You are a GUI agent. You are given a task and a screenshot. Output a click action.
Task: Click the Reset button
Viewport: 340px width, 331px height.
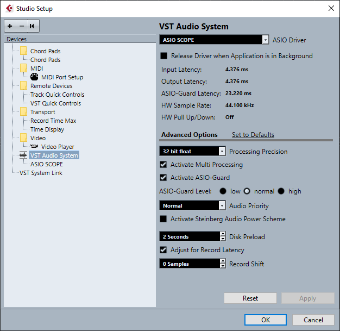pos(250,298)
